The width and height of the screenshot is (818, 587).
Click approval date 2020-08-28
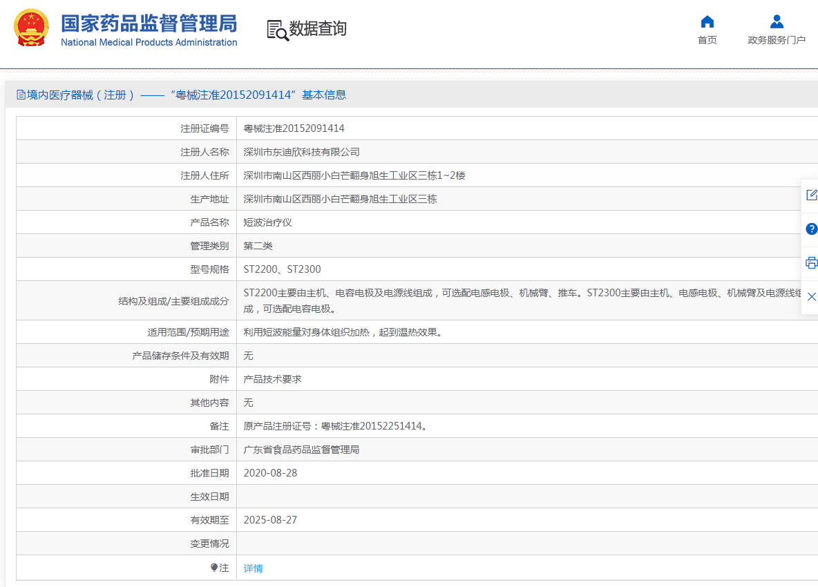point(270,473)
